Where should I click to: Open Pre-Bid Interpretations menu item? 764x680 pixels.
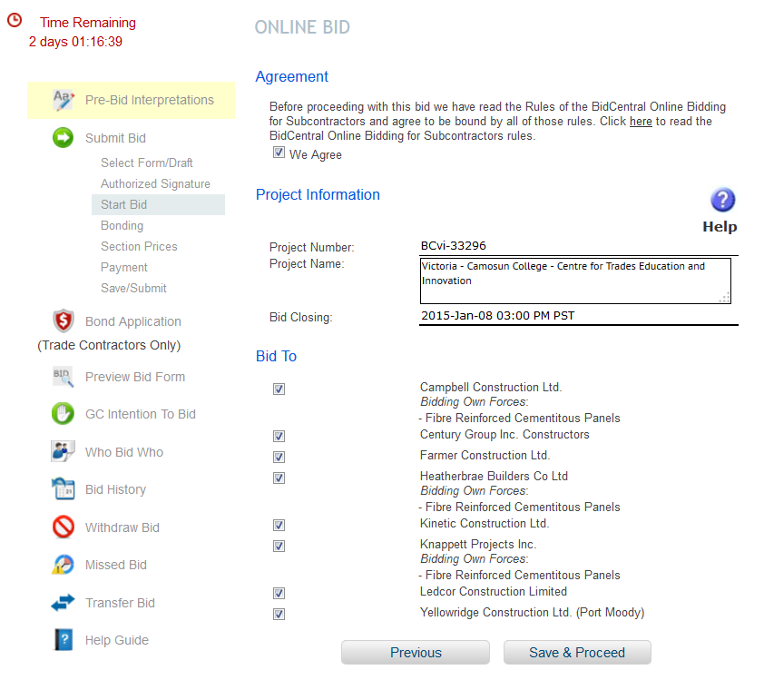coord(149,100)
